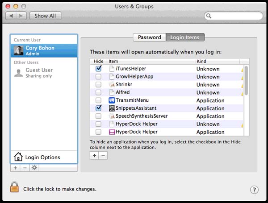The height and width of the screenshot is (203, 268).
Task: Select the GrowlHelperApp row name
Action: point(134,76)
